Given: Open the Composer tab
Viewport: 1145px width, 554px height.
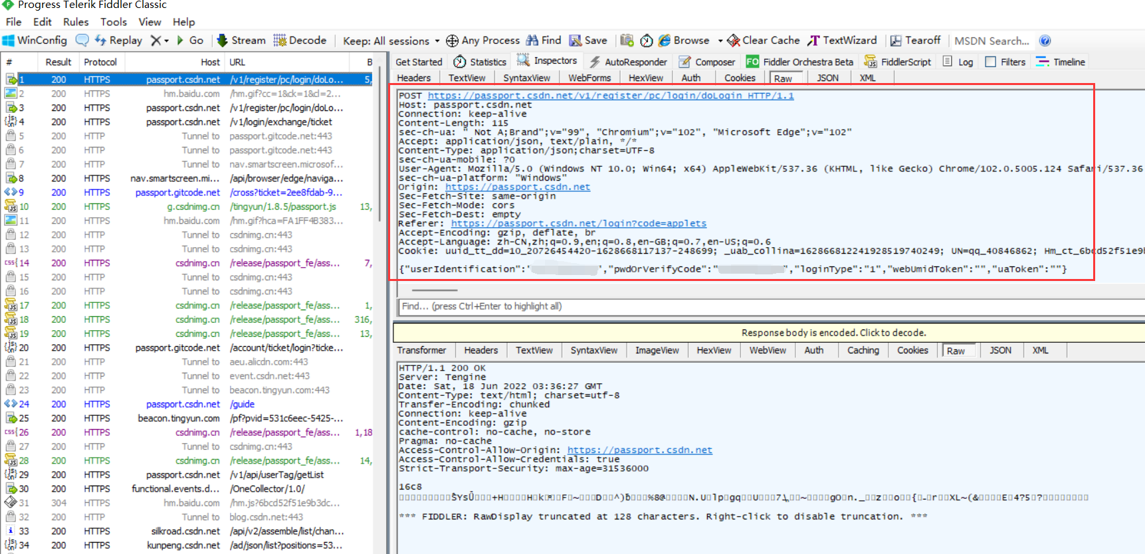Looking at the screenshot, I should (x=707, y=62).
